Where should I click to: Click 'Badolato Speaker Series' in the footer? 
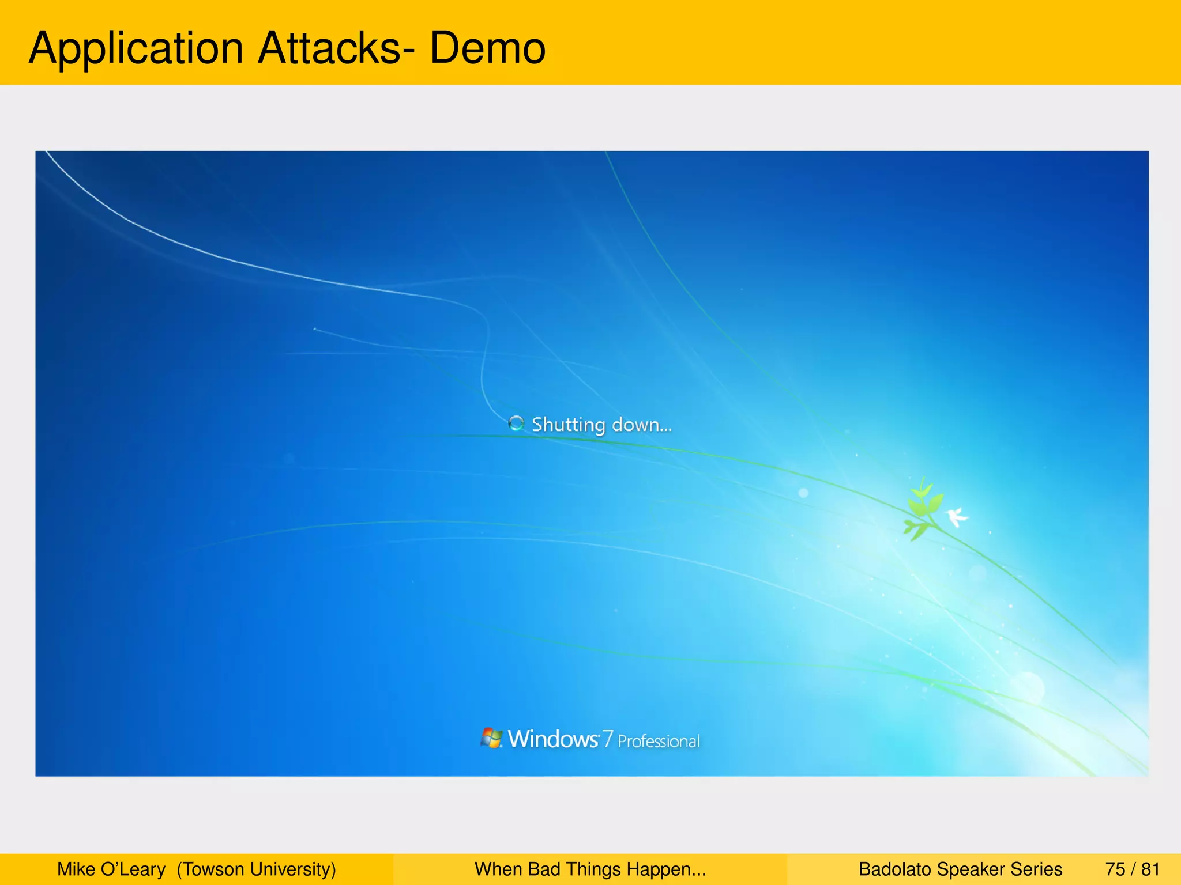(x=961, y=869)
